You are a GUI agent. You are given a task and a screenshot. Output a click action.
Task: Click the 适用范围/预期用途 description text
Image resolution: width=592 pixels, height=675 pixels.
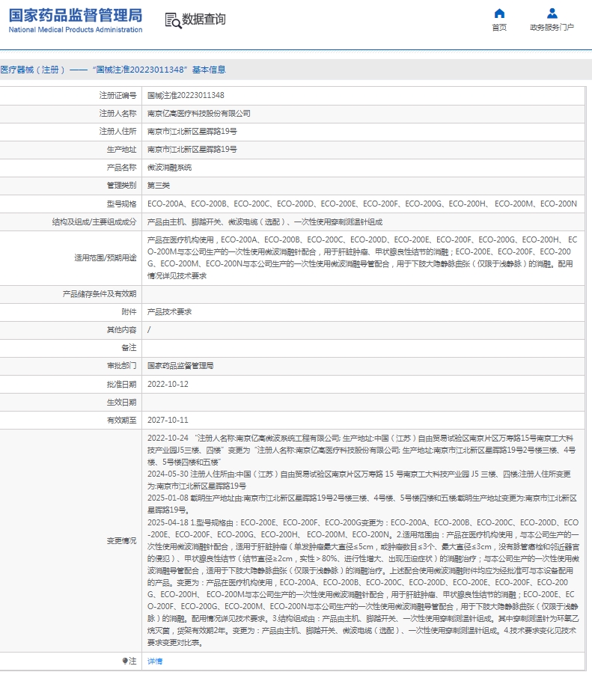point(362,258)
